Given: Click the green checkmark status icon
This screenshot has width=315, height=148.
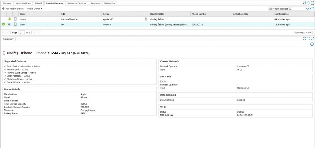Looking at the screenshot, I should (3, 24).
